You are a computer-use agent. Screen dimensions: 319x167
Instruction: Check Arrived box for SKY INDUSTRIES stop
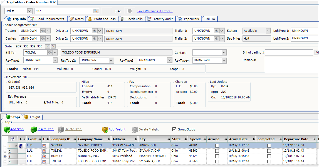click(217, 146)
